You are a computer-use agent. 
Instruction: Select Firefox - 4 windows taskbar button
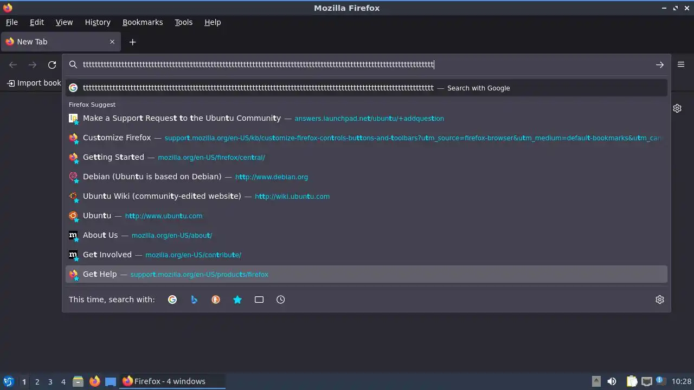pyautogui.click(x=173, y=381)
